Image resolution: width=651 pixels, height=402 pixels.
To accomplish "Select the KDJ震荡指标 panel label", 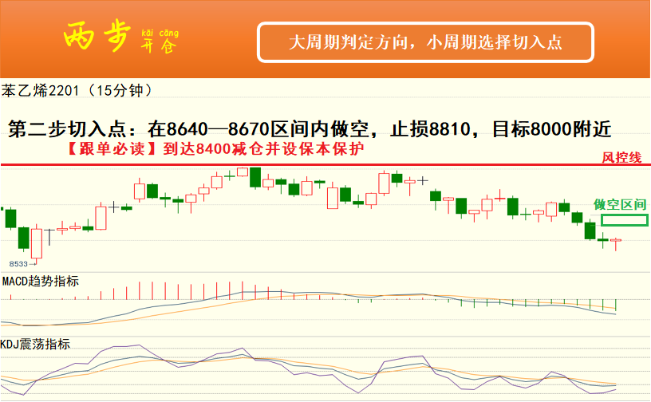I will (35, 345).
